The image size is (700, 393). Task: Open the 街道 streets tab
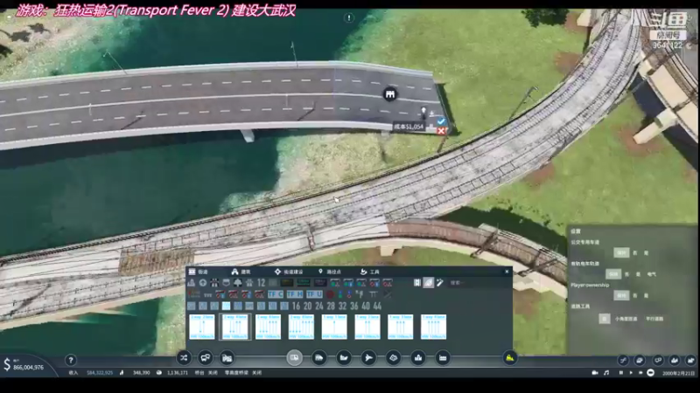click(x=199, y=272)
